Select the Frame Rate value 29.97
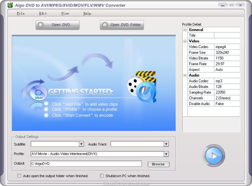 point(227,64)
